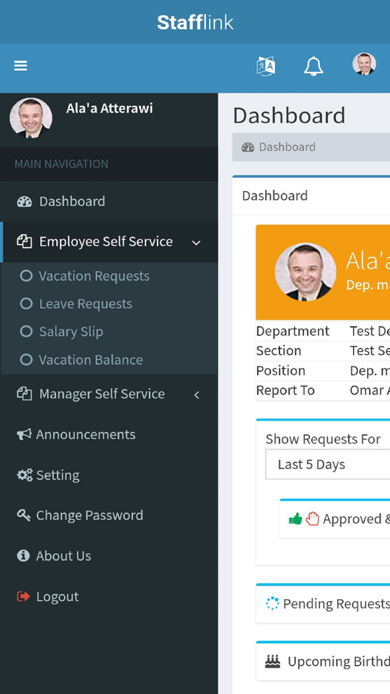Collapse the Employee Self Service chevron

[x=196, y=243]
